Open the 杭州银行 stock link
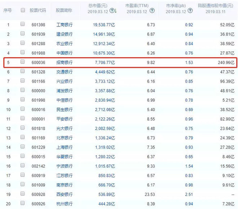238x209 pixels. (x=64, y=204)
